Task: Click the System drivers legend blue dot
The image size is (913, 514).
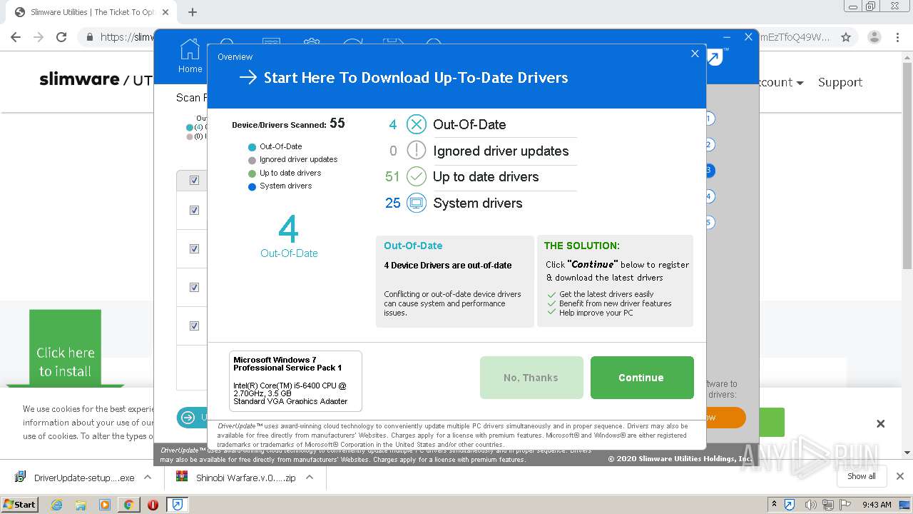Action: (x=252, y=187)
